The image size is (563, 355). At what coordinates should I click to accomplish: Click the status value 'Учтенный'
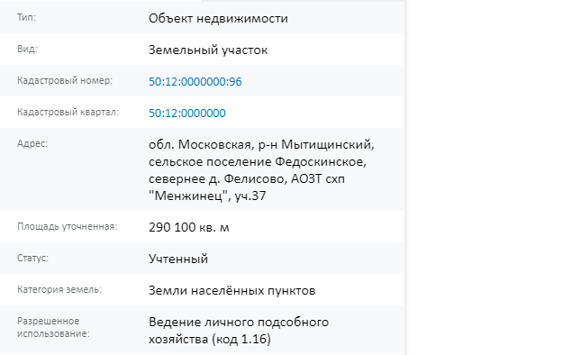178,259
